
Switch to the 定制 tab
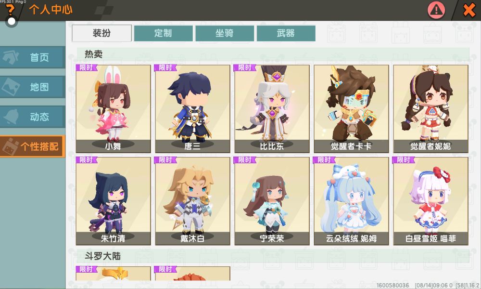163,33
